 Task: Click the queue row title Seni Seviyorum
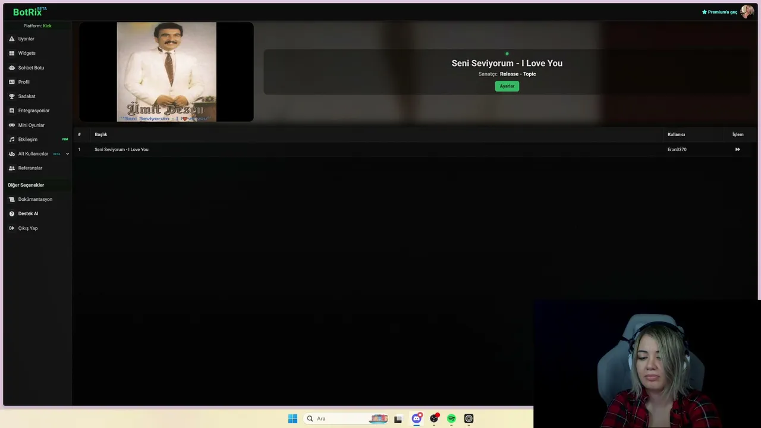coord(121,150)
